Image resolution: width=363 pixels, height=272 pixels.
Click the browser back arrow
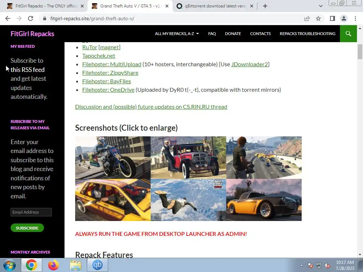pos(8,18)
